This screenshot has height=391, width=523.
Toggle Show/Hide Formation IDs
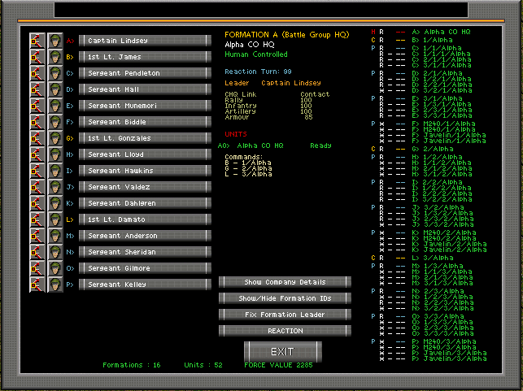pyautogui.click(x=285, y=298)
